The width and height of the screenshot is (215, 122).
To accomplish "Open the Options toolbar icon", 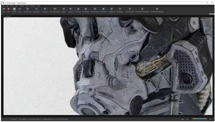I will click(64, 9).
